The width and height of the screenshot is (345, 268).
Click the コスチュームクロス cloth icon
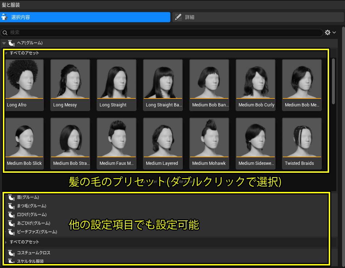click(x=11, y=253)
